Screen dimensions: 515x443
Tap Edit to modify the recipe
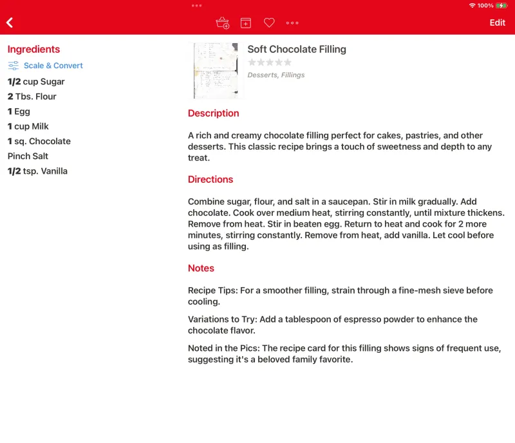click(x=497, y=23)
